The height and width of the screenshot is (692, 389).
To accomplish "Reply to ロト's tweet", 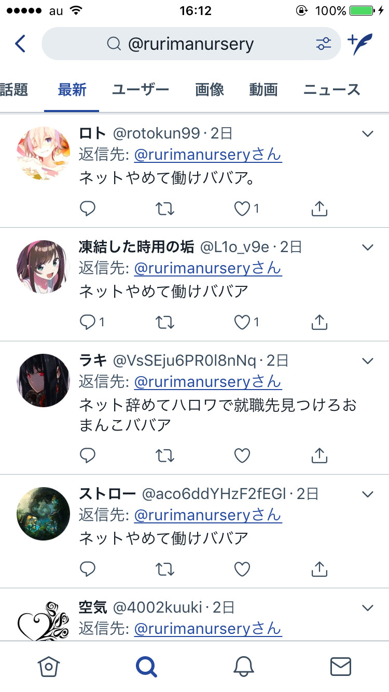I will 88,209.
